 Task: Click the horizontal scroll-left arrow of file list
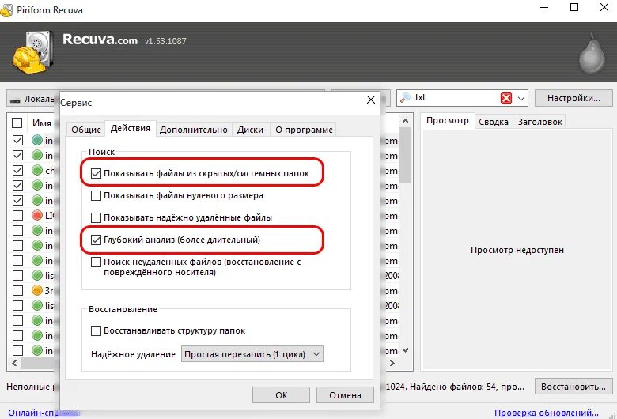(14, 363)
